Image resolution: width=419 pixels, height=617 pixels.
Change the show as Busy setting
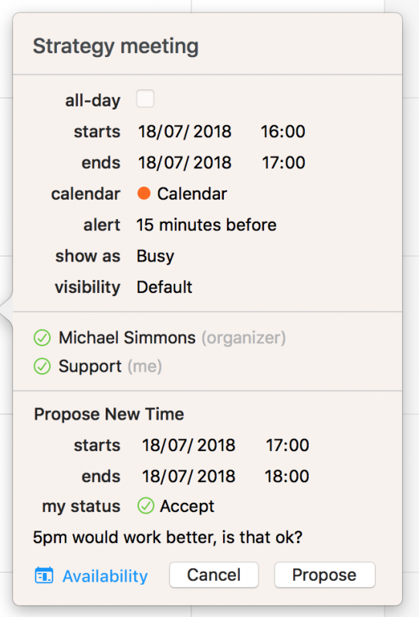155,256
